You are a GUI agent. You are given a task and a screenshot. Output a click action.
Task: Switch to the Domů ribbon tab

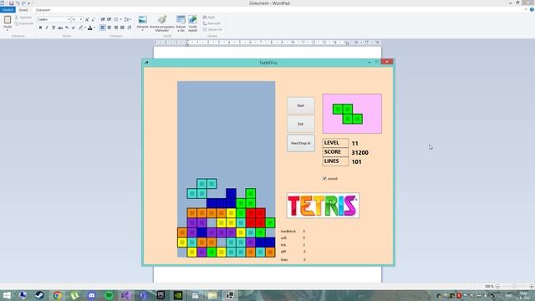(x=23, y=10)
